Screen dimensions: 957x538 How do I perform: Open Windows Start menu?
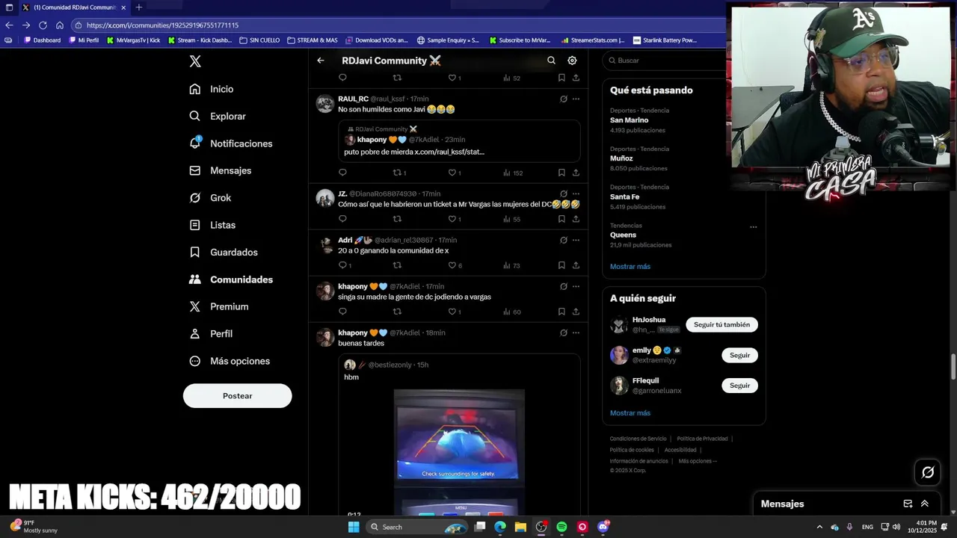pos(354,527)
